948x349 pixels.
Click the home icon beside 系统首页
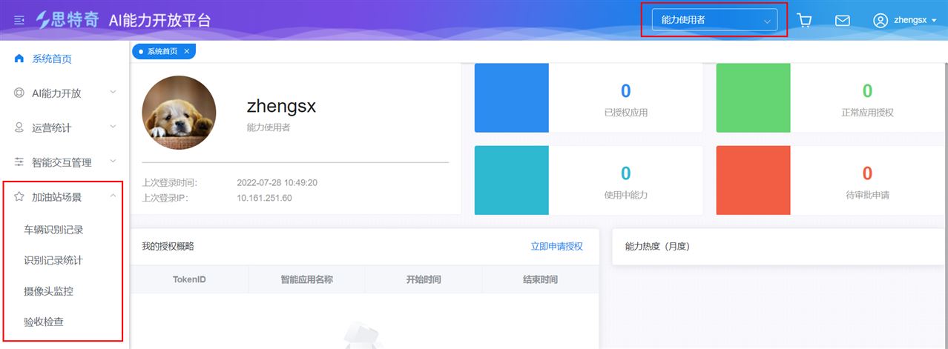click(x=19, y=59)
